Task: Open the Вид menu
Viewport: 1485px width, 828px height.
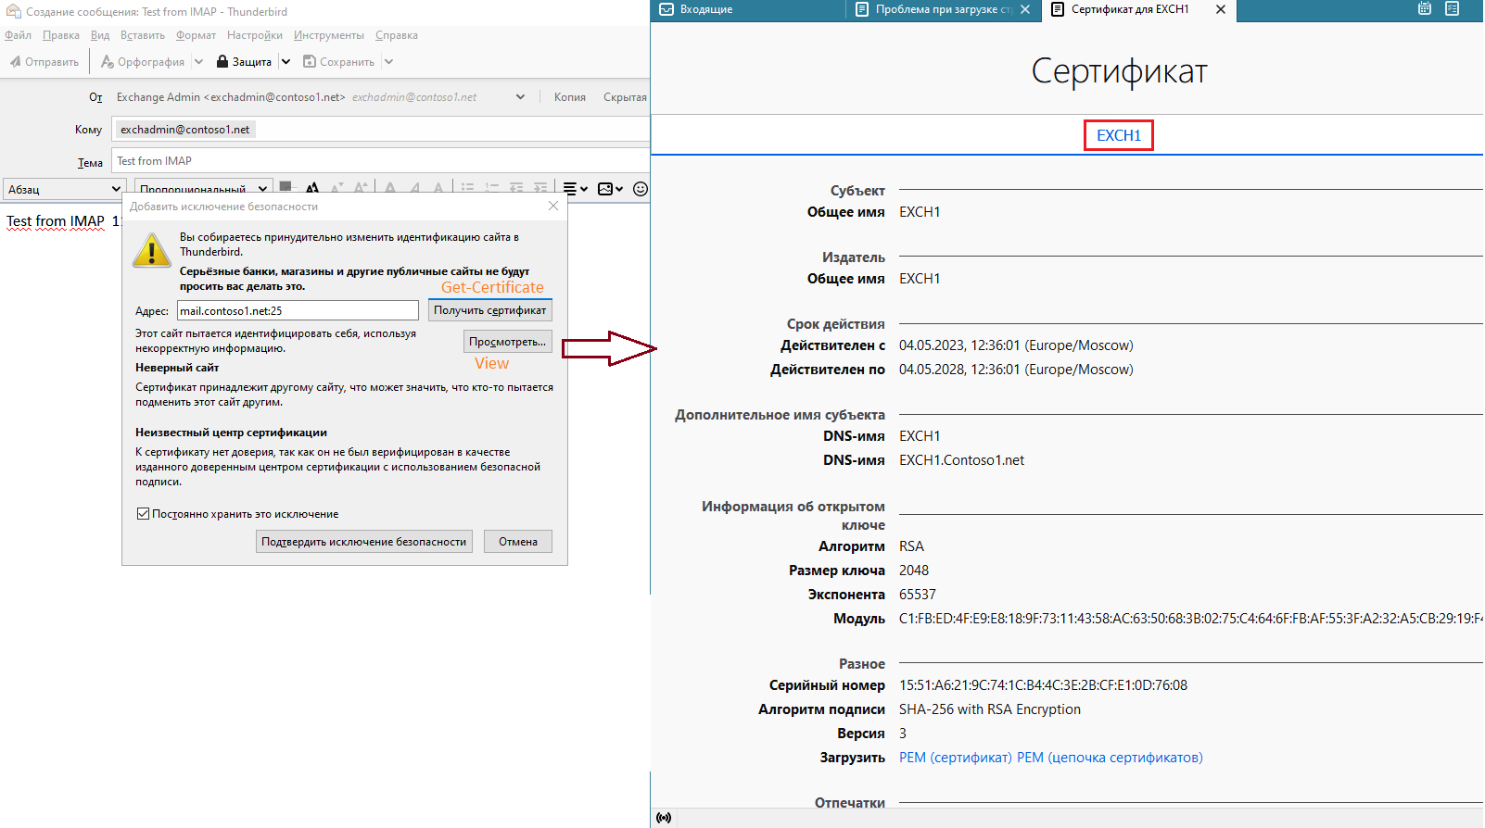Action: tap(100, 35)
